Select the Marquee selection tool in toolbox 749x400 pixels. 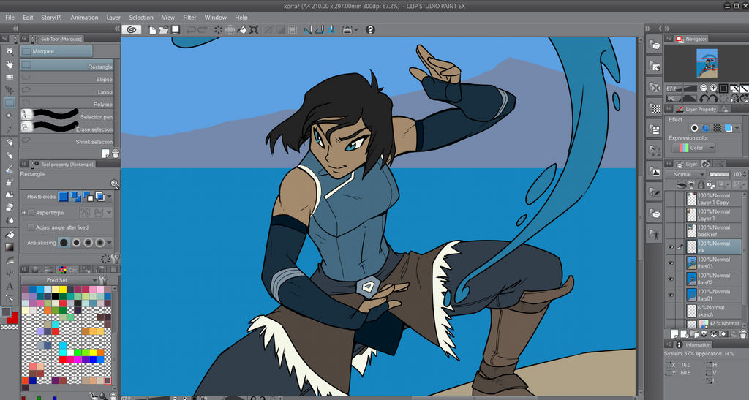[10, 102]
